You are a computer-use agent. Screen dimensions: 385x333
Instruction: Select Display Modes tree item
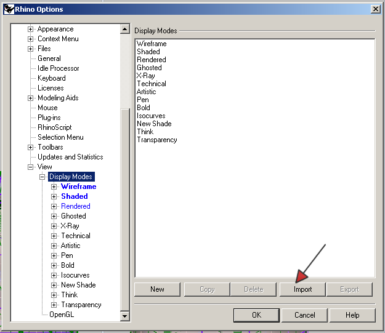71,177
